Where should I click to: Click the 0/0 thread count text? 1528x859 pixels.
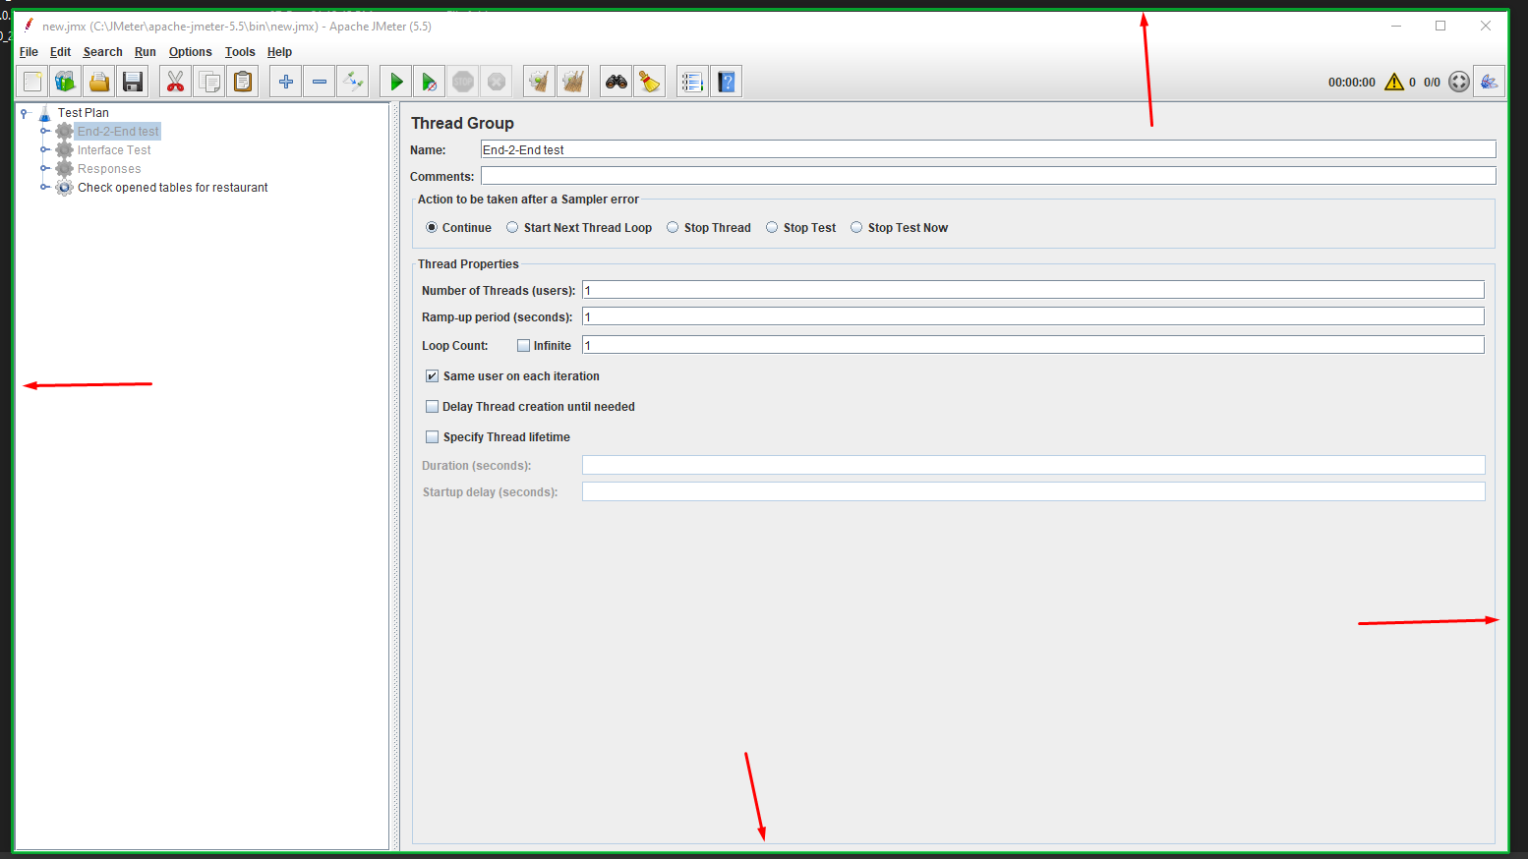tap(1432, 83)
